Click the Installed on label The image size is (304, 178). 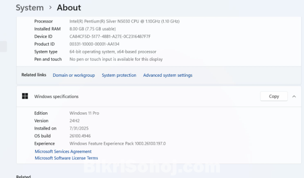click(45, 128)
